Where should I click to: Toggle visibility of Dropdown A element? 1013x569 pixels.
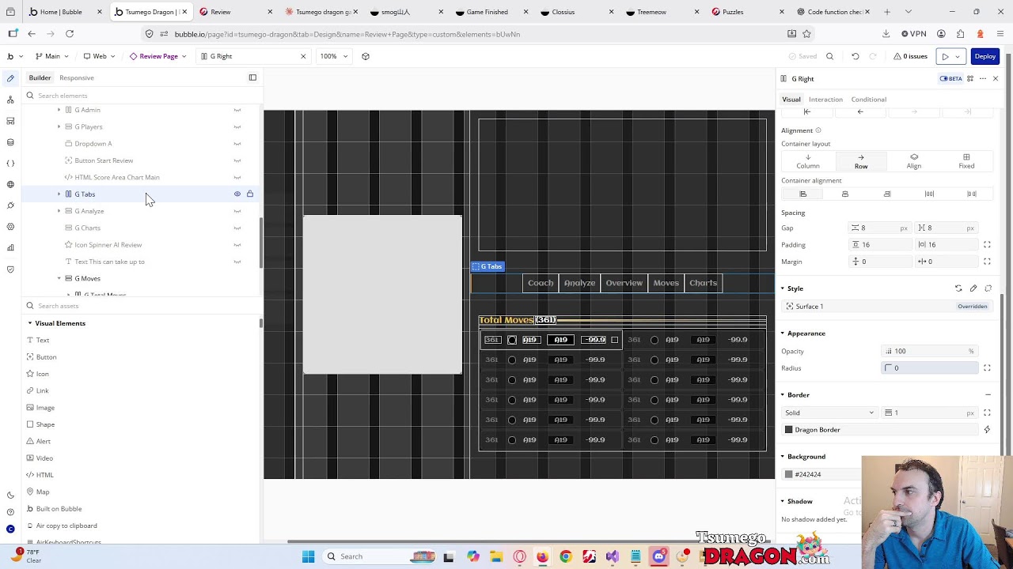pos(237,144)
